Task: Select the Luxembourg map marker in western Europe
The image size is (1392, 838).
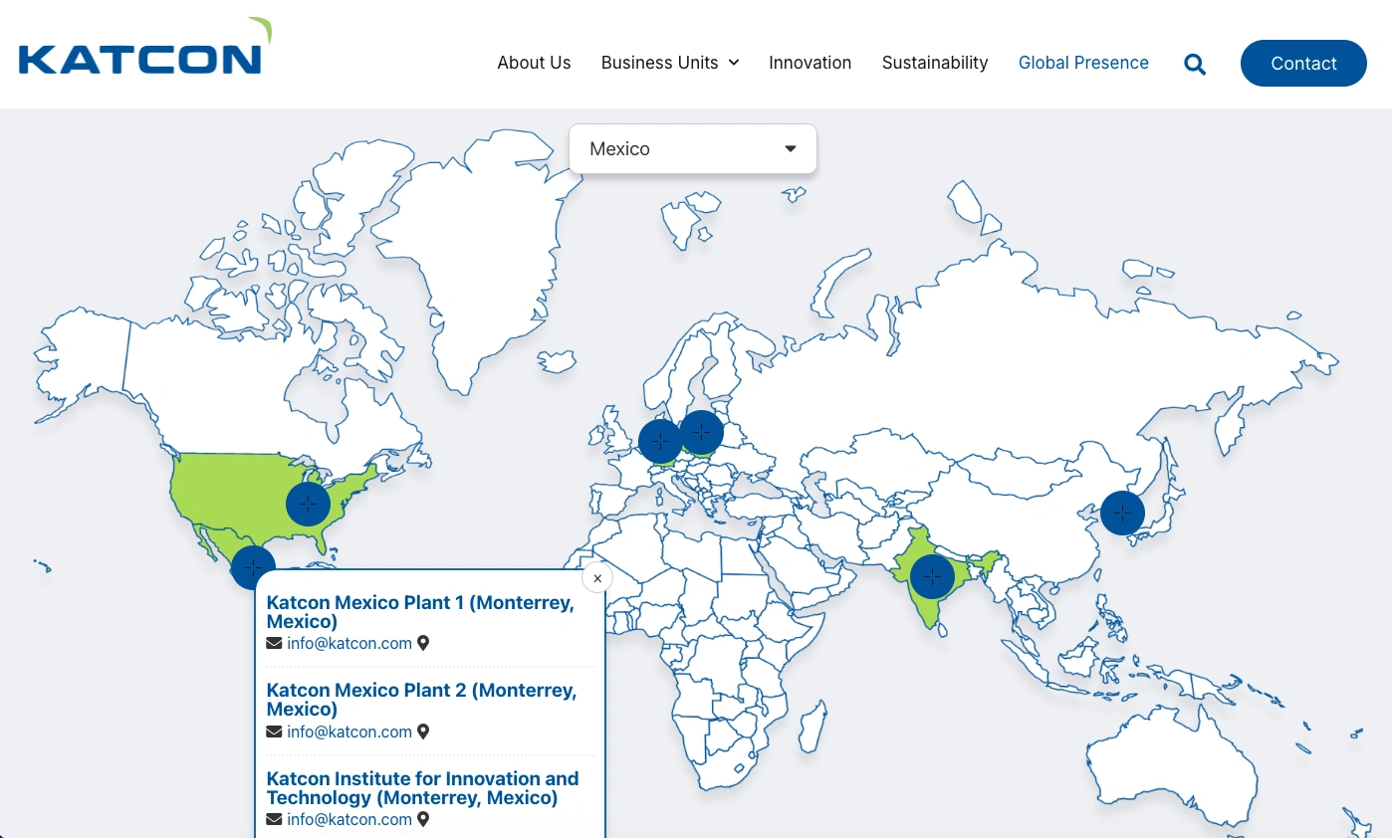Action: click(x=660, y=441)
